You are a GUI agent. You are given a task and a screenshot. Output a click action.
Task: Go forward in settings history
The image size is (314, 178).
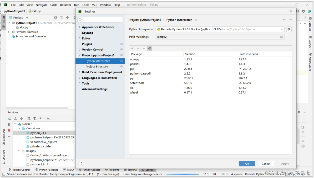coord(290,20)
